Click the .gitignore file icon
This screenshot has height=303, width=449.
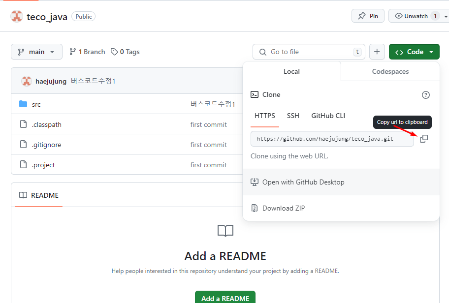click(23, 145)
